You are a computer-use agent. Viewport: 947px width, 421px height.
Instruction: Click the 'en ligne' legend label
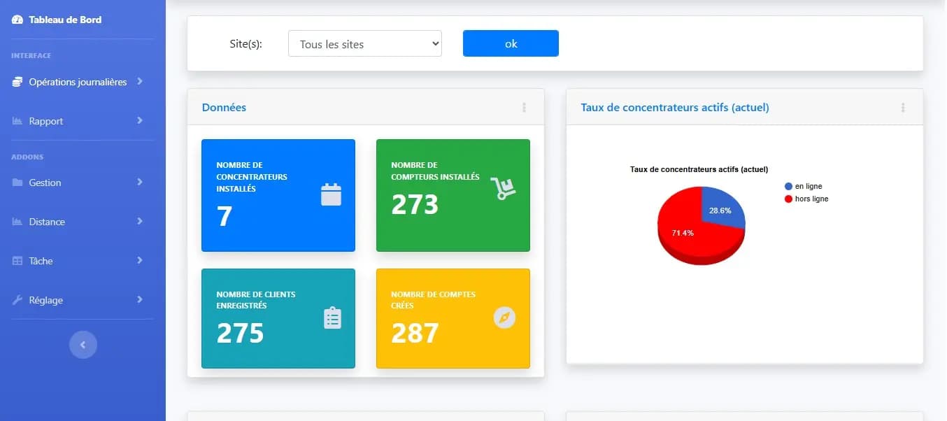809,187
